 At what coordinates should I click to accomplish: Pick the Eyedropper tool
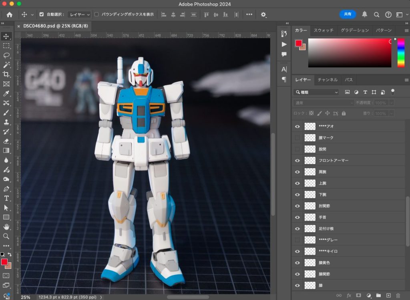tap(6, 94)
